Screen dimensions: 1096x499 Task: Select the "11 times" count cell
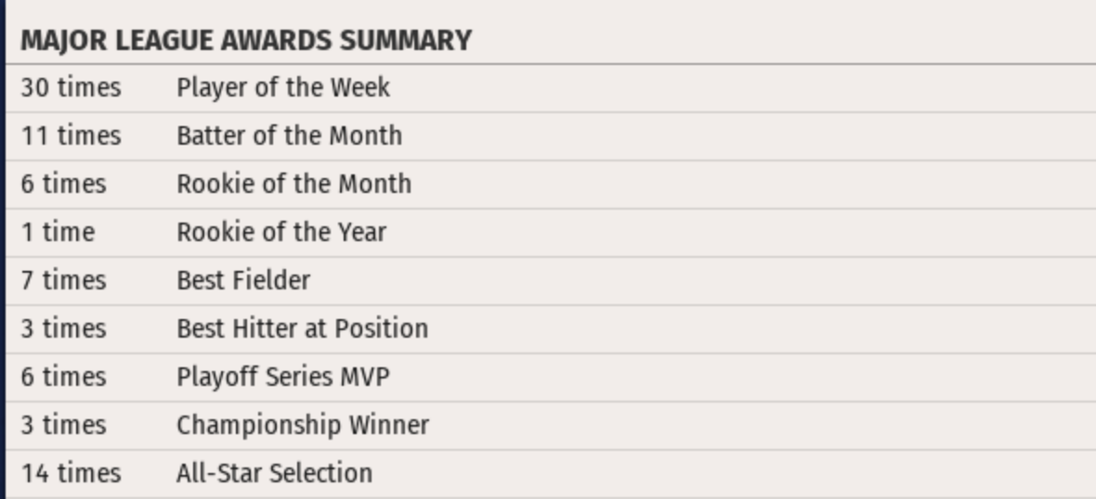click(71, 136)
